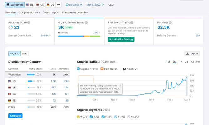
Task: Select the 1M time range
Action: (x=168, y=62)
